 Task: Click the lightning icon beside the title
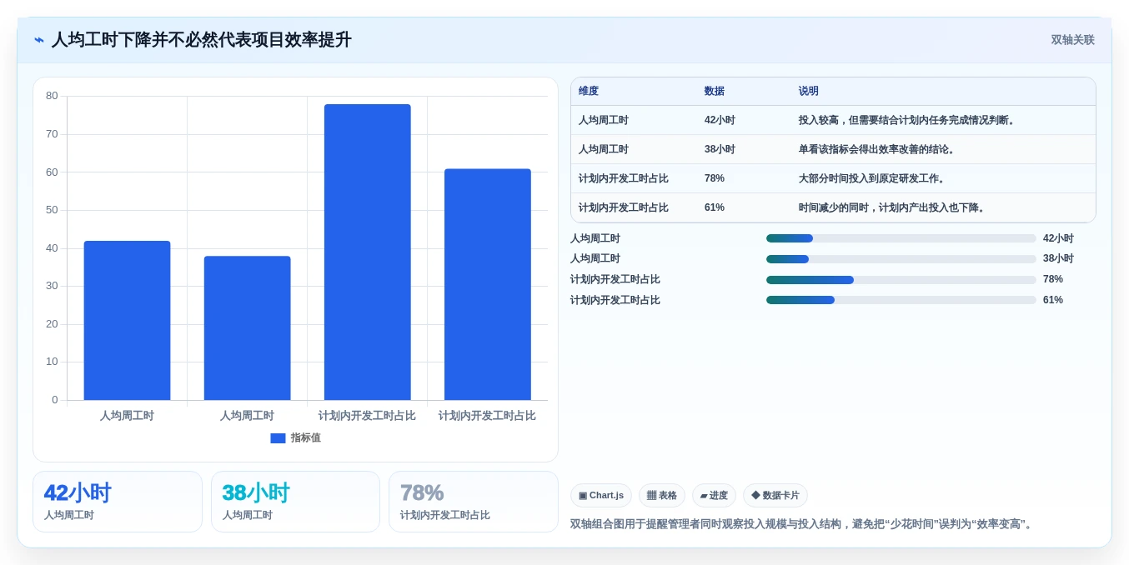tap(39, 40)
